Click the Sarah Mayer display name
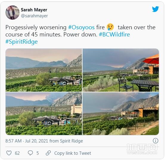 pos(34,10)
